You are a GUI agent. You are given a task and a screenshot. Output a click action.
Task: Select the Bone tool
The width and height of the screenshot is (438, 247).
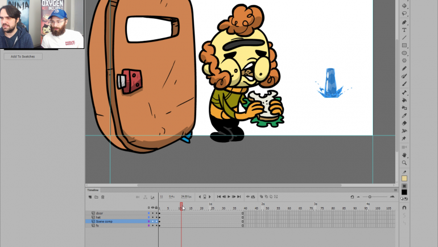pyautogui.click(x=404, y=93)
